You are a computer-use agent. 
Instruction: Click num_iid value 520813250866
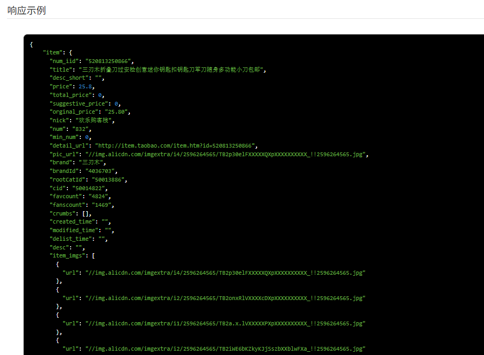click(108, 61)
